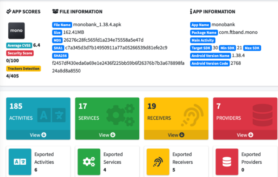Click the mono app logo thumbnail
This screenshot has height=177, width=278.
coord(16,31)
